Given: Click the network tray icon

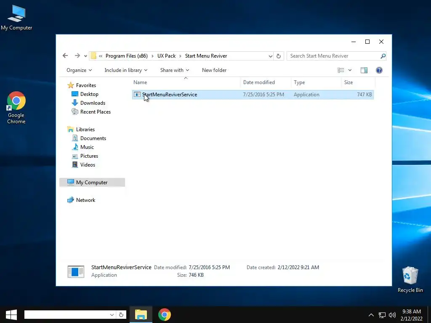Looking at the screenshot, I should pyautogui.click(x=382, y=315).
